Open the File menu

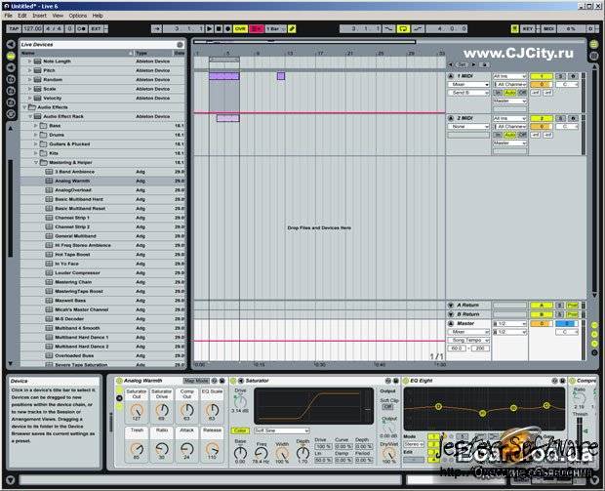(9, 16)
